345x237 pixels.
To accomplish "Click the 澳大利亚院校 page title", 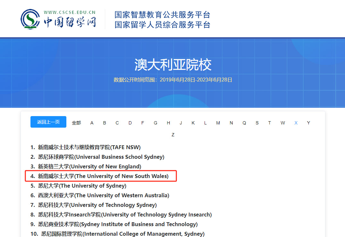I will (173, 65).
